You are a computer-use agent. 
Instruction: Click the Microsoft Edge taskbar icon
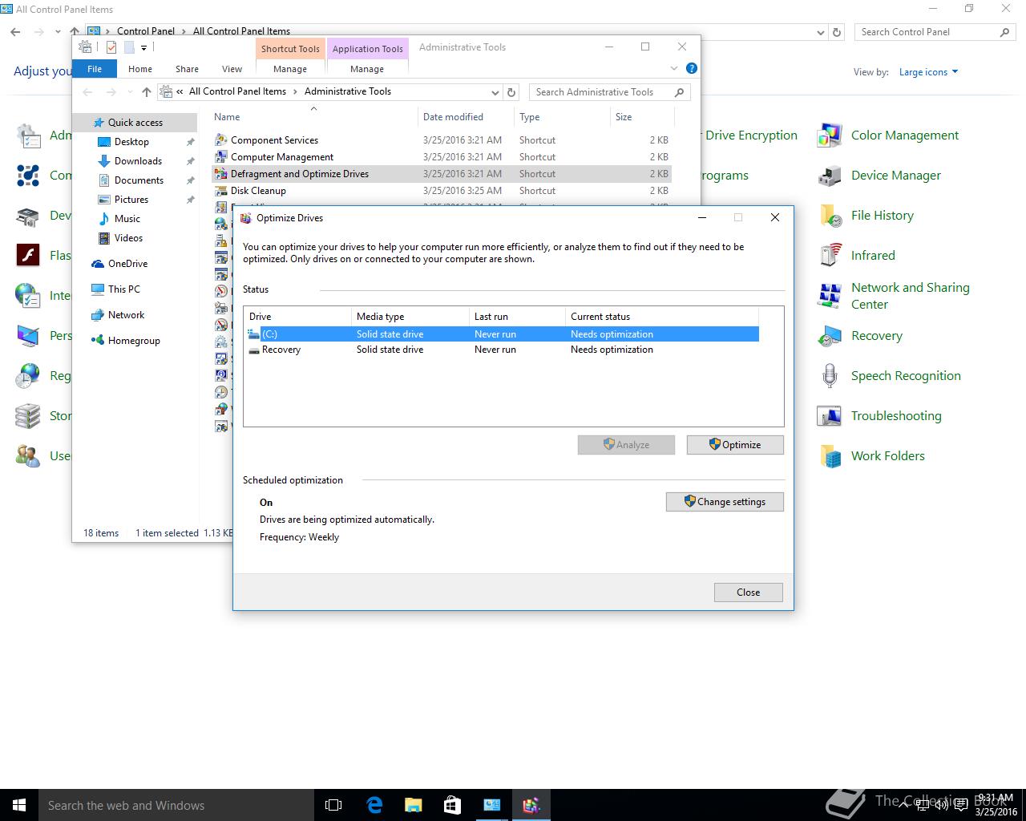374,805
